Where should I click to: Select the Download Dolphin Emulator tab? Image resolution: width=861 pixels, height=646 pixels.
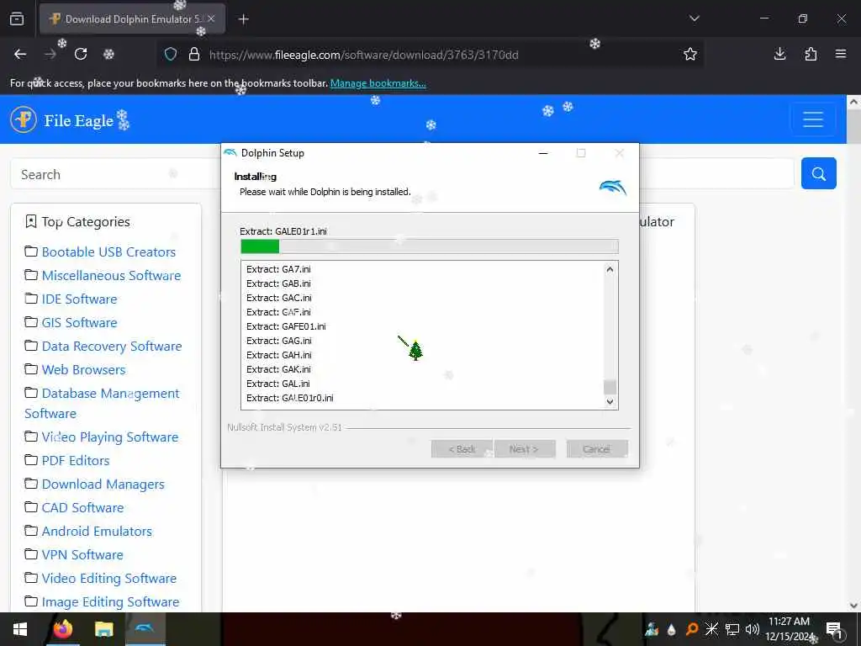pyautogui.click(x=132, y=19)
